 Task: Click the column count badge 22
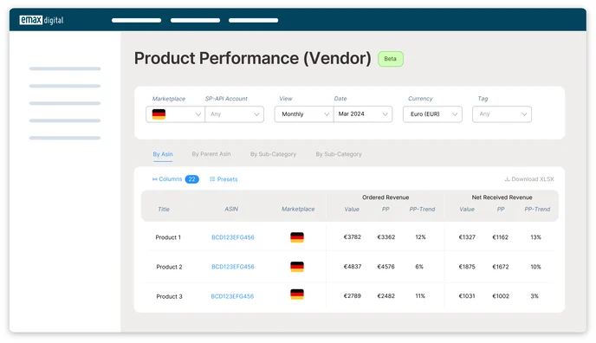click(192, 179)
